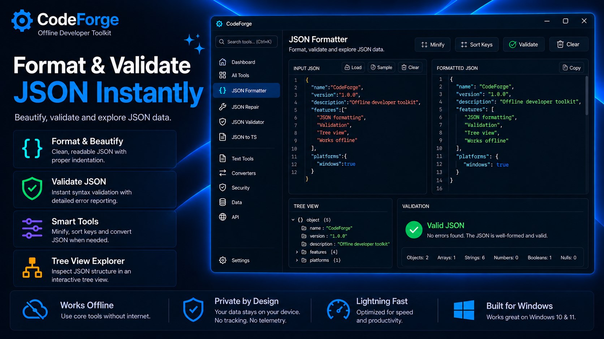Open the JSON to TS sidebar item
This screenshot has height=339, width=604.
tap(246, 137)
